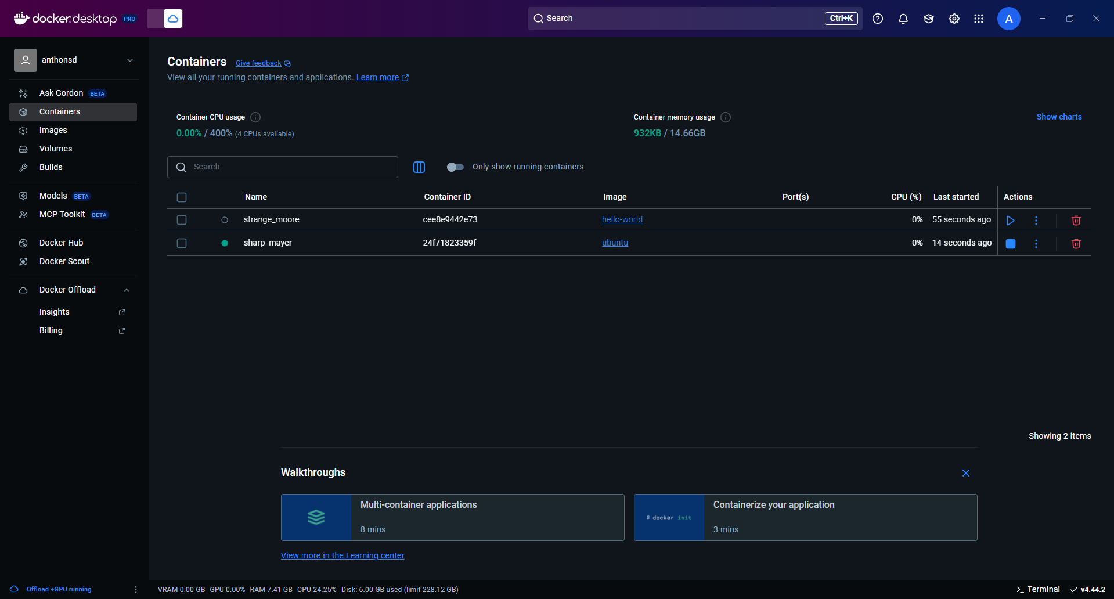Click the Give feedback link

click(258, 63)
